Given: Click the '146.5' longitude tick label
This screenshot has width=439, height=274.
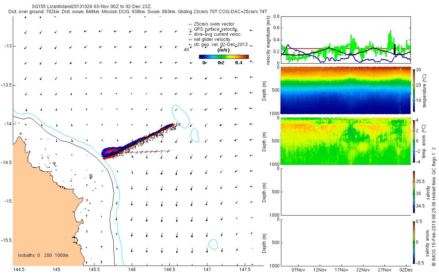Looking at the screenshot, I should 169,270.
